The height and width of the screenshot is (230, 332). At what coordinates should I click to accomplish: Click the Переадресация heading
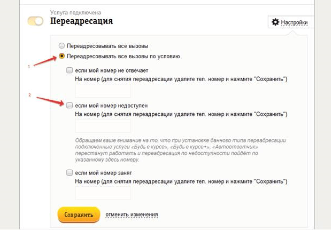[81, 21]
